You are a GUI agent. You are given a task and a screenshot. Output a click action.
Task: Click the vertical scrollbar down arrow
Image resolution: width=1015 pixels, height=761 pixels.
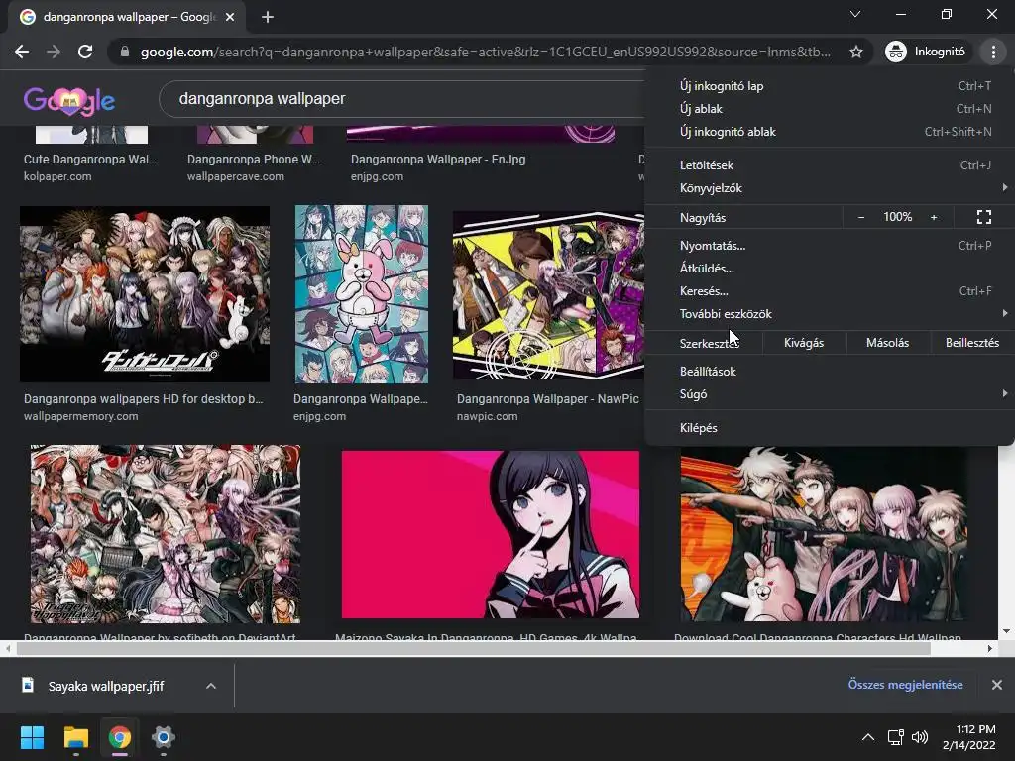[1006, 631]
